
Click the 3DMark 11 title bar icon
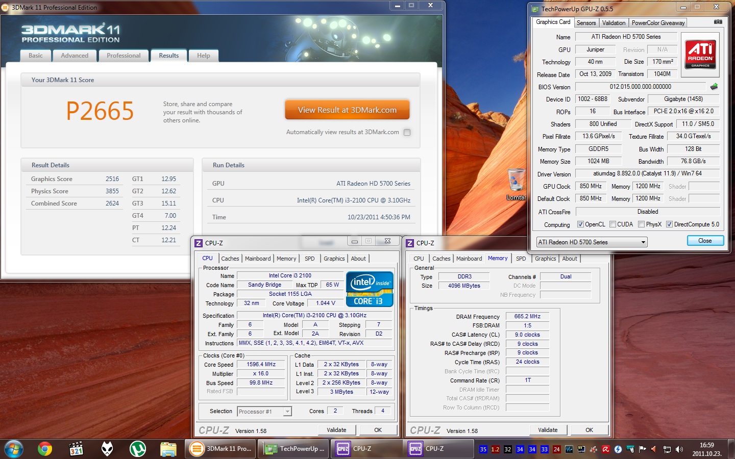[5, 7]
